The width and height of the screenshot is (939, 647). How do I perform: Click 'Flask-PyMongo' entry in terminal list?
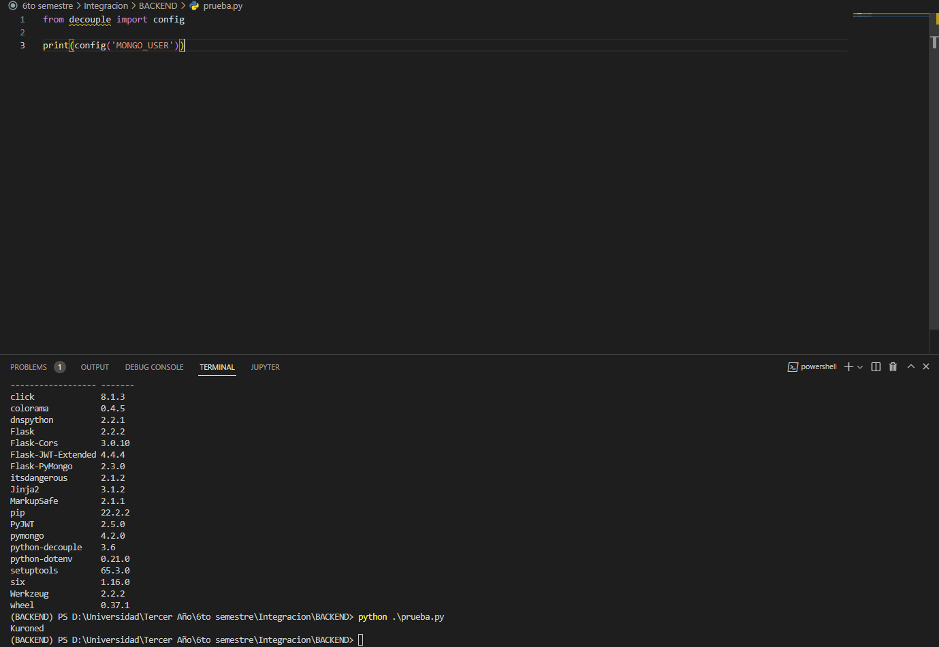[42, 467]
